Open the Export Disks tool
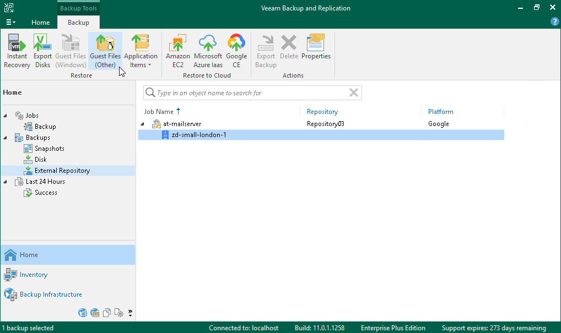Viewport: 561px width, 333px height. point(42,51)
